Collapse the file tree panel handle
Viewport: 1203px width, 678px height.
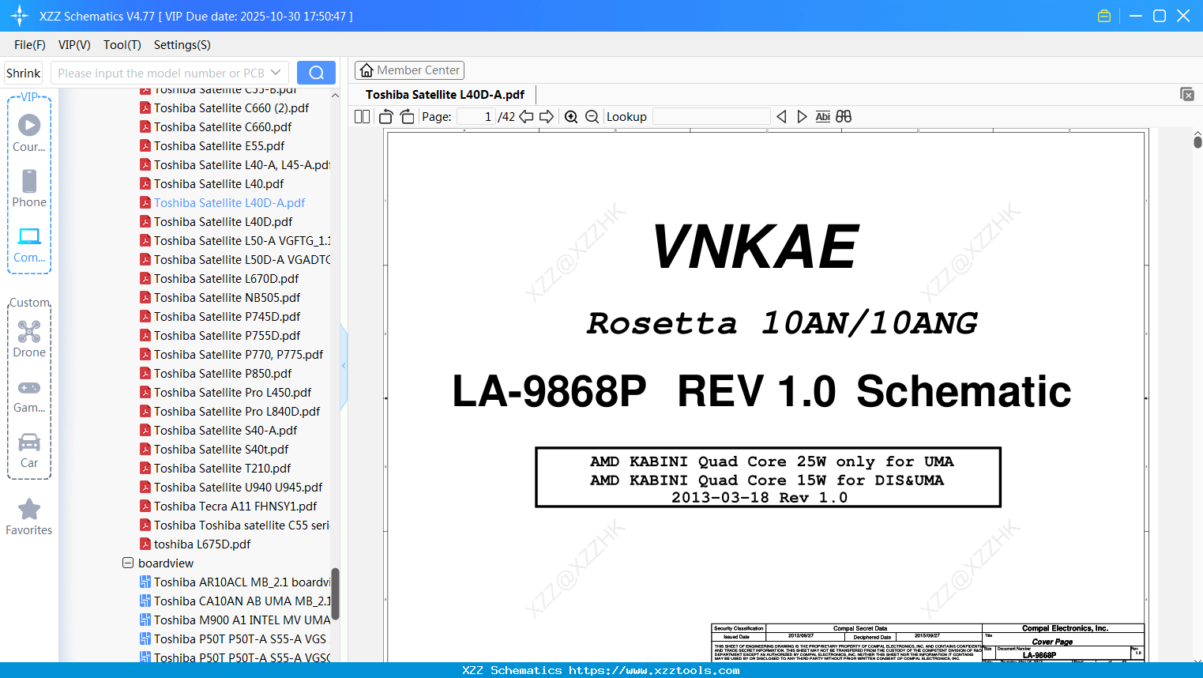click(x=344, y=366)
